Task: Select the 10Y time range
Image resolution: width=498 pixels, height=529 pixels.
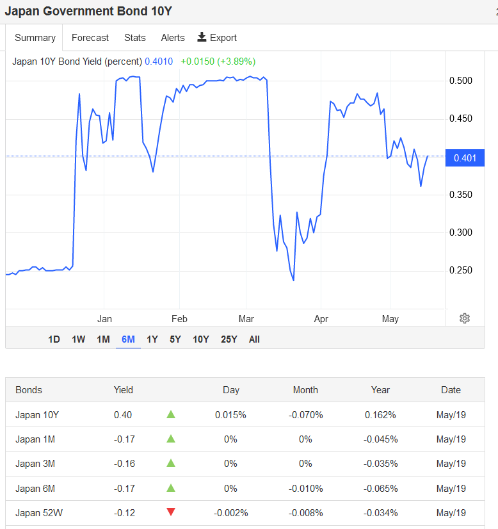Action: coord(201,339)
